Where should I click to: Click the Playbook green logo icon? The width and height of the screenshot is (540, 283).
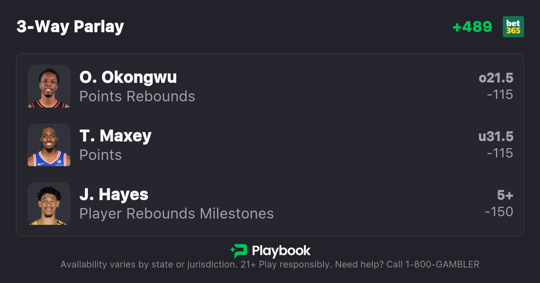pos(239,251)
